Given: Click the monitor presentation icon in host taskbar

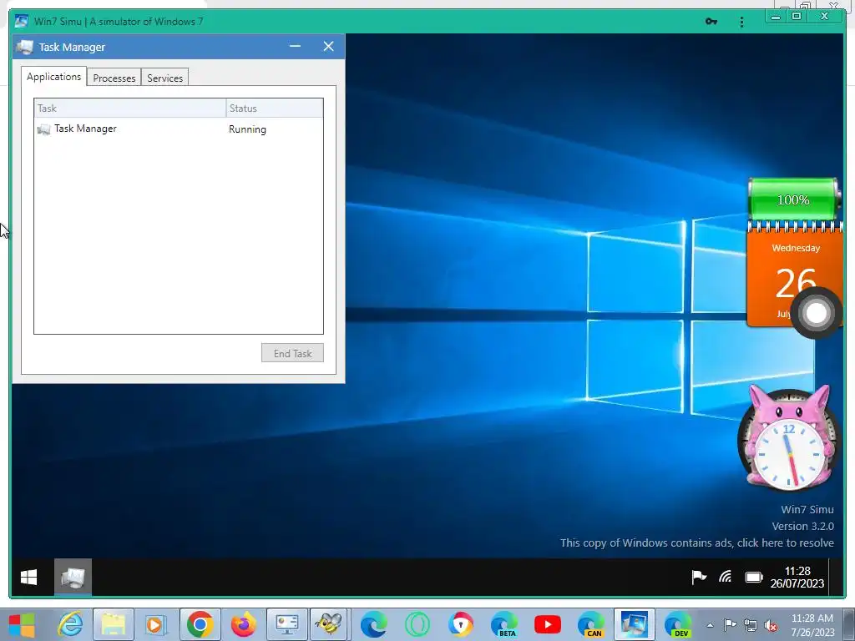Looking at the screenshot, I should coord(287,624).
